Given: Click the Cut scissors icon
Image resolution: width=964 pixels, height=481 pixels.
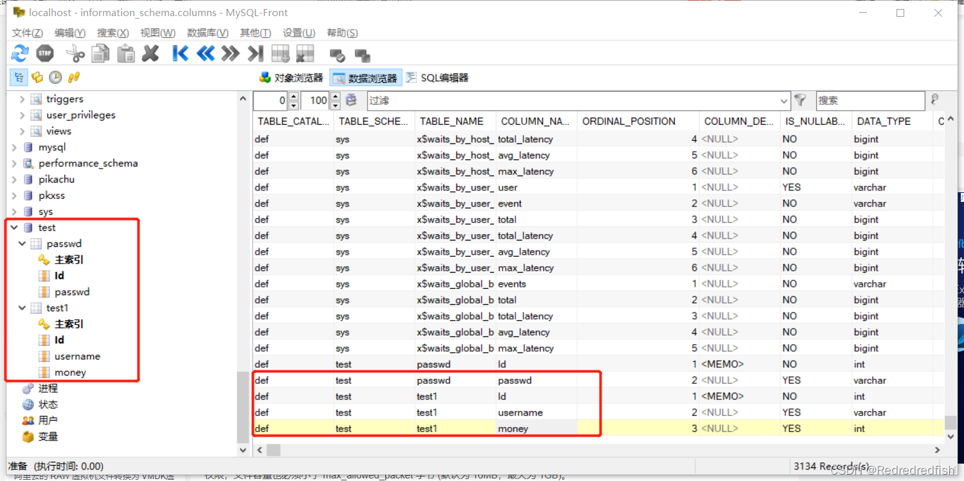Looking at the screenshot, I should (75, 53).
